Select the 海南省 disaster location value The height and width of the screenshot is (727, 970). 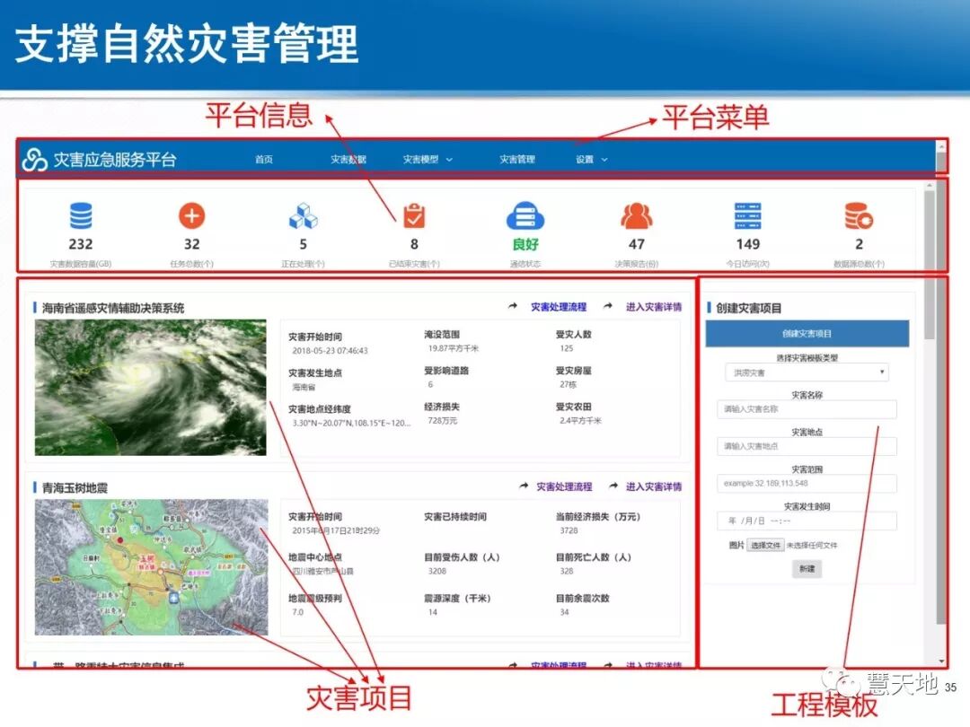pos(304,387)
